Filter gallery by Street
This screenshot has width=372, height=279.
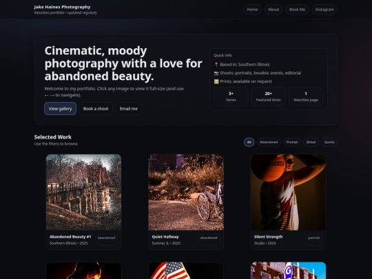tap(311, 142)
